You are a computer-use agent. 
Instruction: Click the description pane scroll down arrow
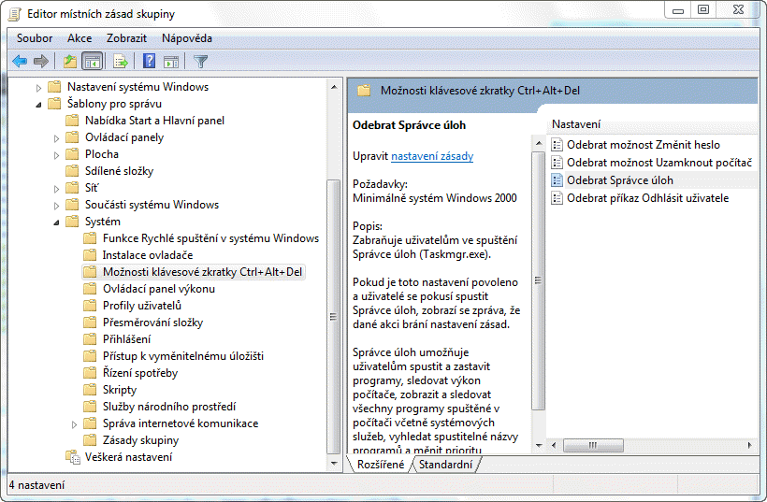click(x=538, y=445)
